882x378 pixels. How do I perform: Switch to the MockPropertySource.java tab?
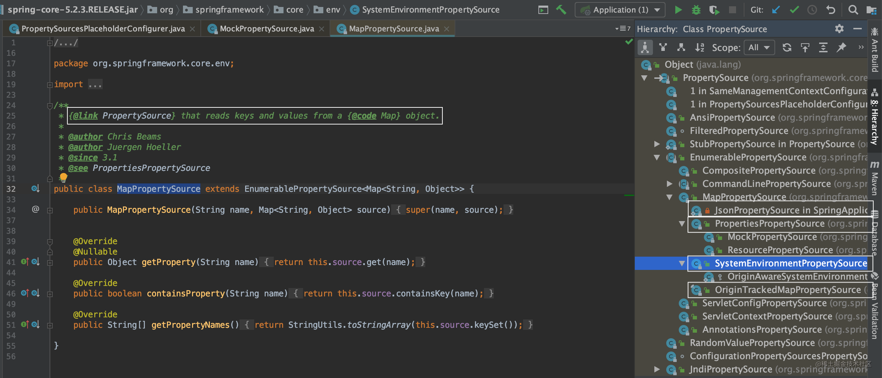[266, 29]
